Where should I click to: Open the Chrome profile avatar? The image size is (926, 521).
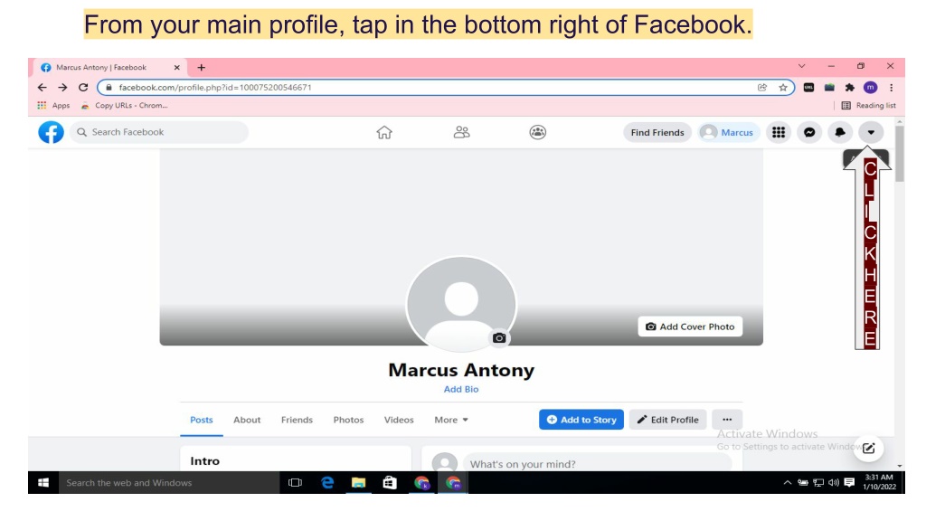[x=870, y=88]
